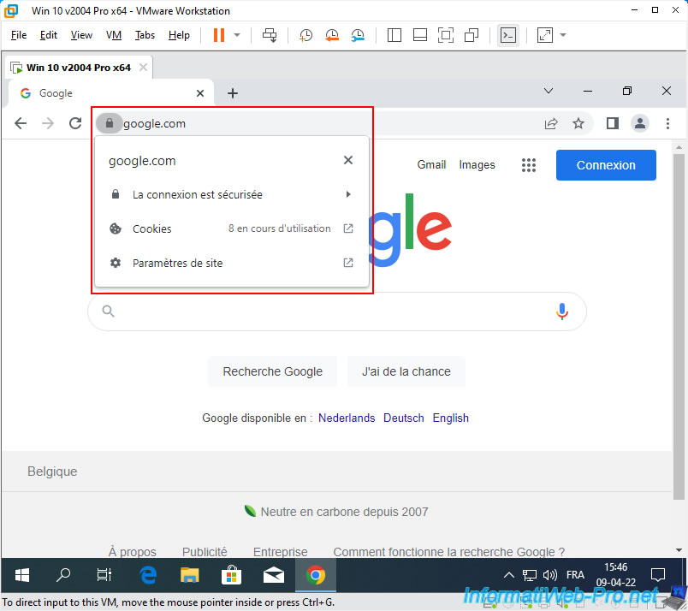Close the Win 10 v2004 Pro x64 tab

click(143, 67)
